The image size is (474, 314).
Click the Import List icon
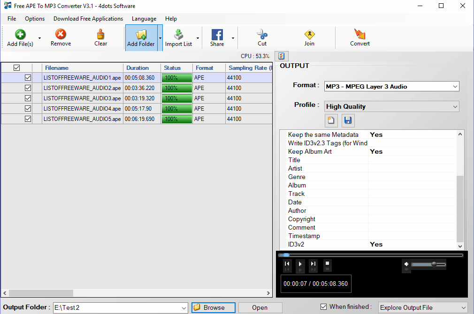pyautogui.click(x=178, y=34)
